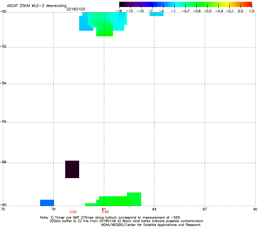Click the longitude axis label 90

[255, 209]
